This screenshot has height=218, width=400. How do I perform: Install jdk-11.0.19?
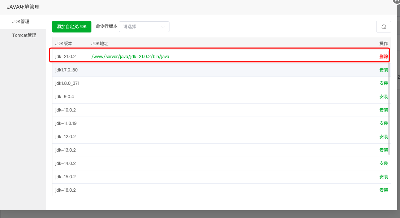coord(383,123)
